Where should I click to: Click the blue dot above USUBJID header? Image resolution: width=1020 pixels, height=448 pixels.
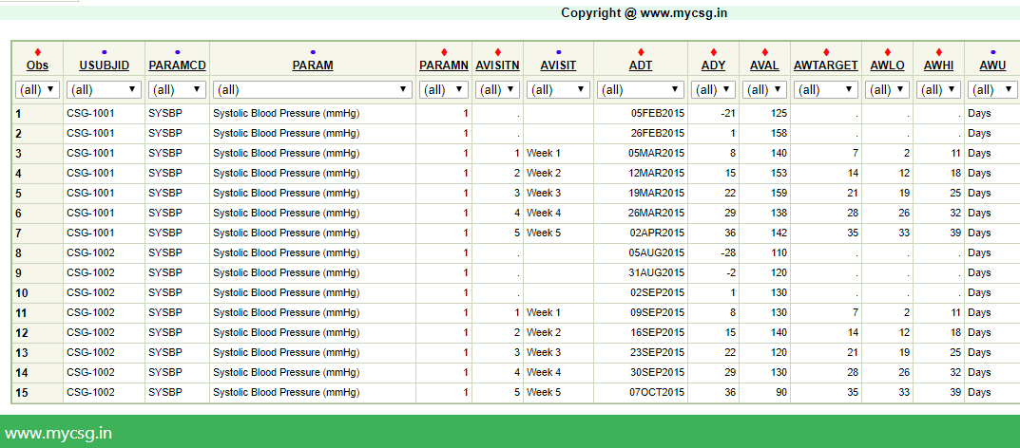tap(105, 51)
